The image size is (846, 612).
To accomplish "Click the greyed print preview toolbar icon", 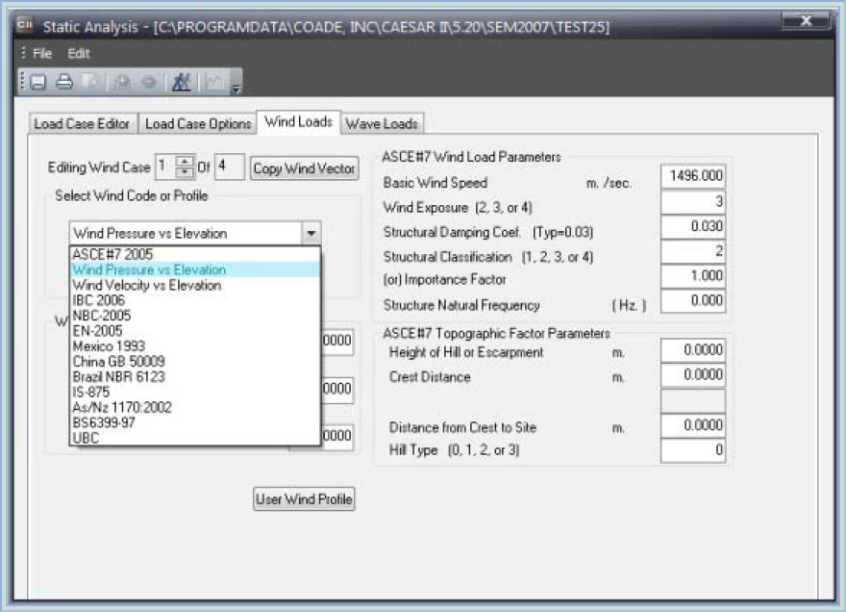I will click(92, 82).
